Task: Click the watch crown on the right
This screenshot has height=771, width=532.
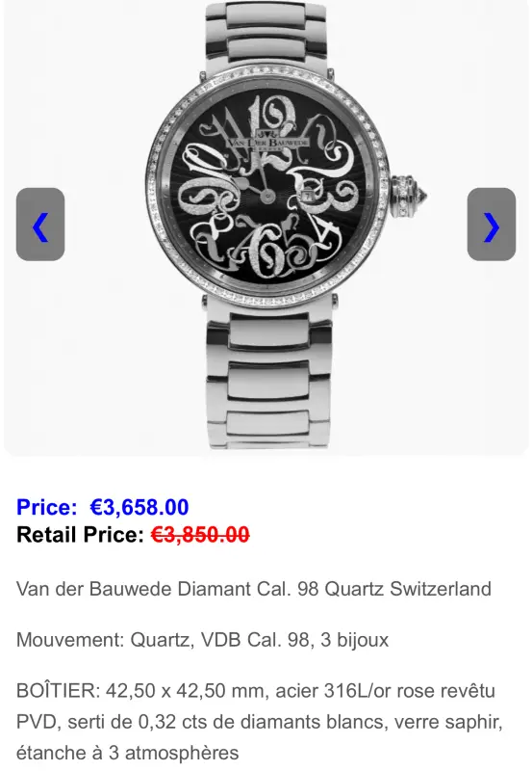Action: [408, 196]
